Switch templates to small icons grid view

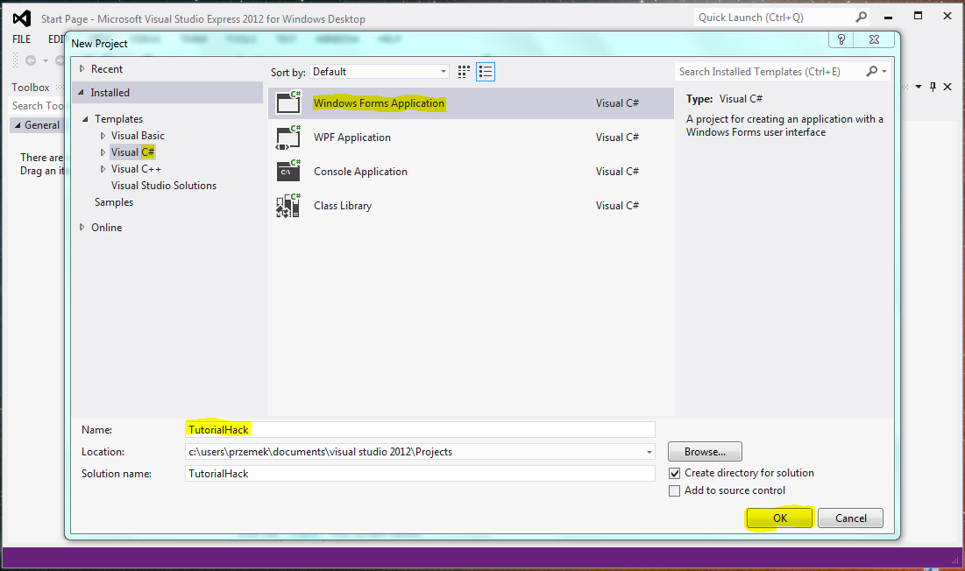pos(464,72)
